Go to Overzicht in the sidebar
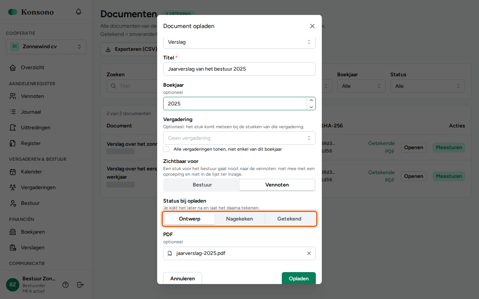Image resolution: width=479 pixels, height=299 pixels. pos(46,68)
